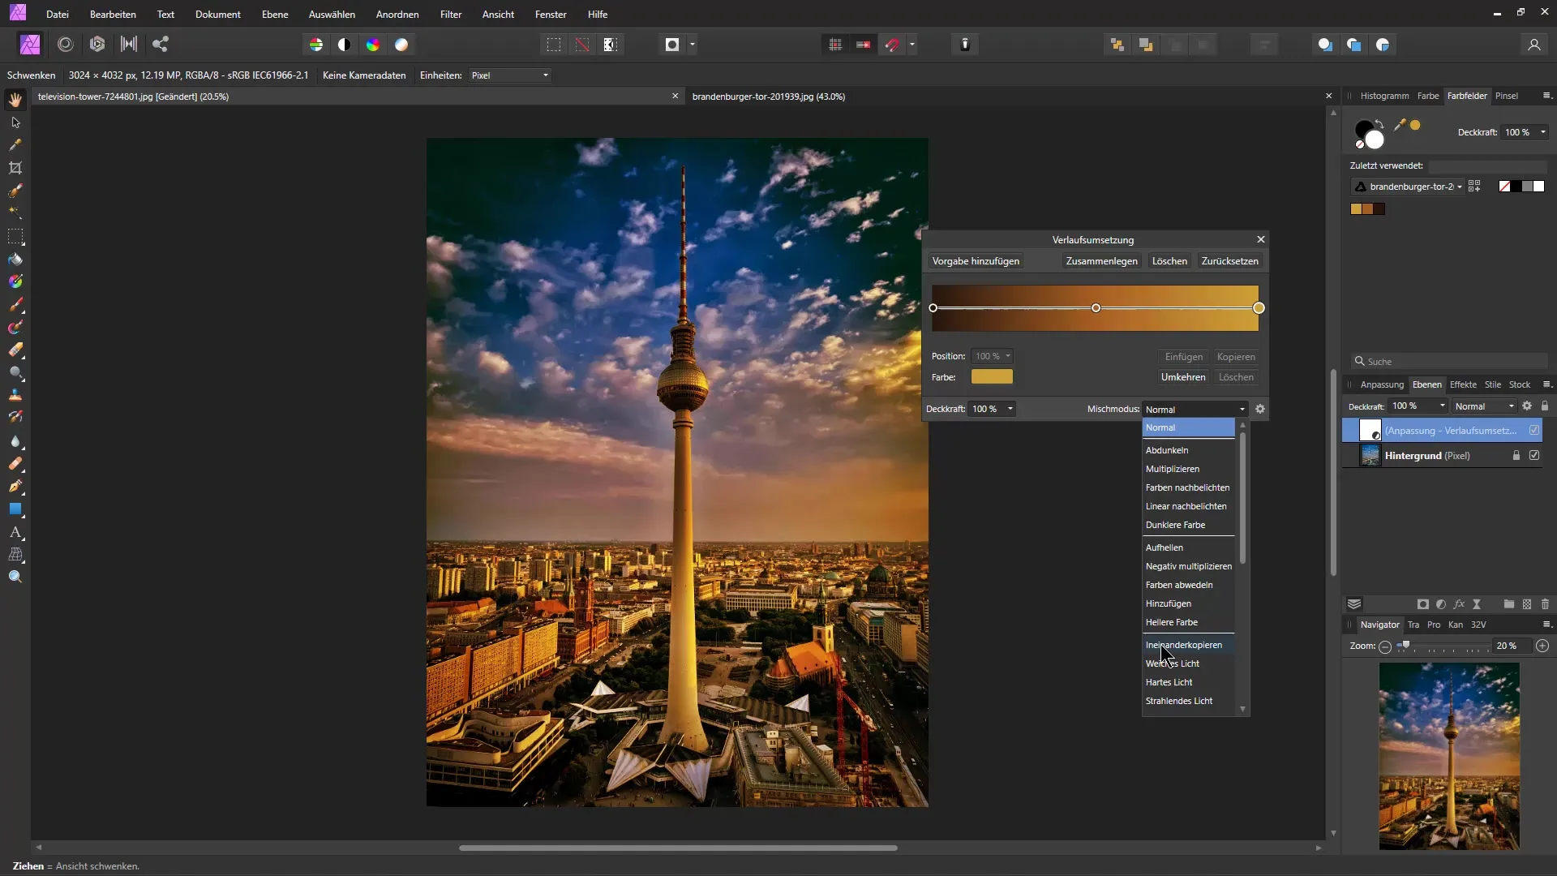This screenshot has width=1557, height=876.
Task: Click the Navigator preview thumbnail
Action: 1449,756
